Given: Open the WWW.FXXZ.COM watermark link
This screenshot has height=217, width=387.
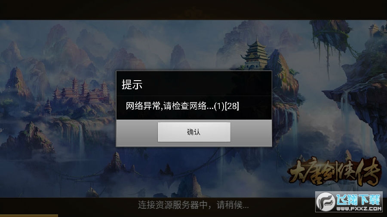Looking at the screenshot, I should click(x=359, y=208).
